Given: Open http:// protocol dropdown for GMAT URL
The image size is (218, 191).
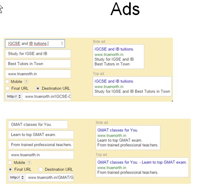Looking at the screenshot, I should tap(17, 177).
